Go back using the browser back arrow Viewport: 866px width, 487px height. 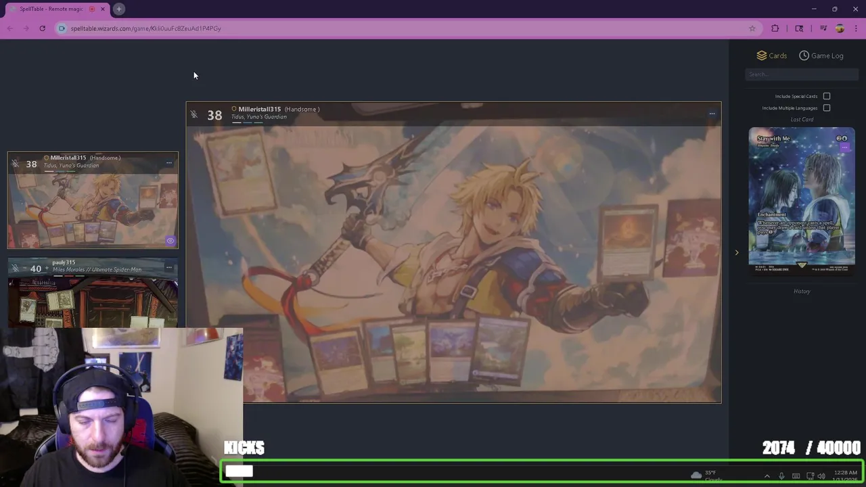(10, 28)
